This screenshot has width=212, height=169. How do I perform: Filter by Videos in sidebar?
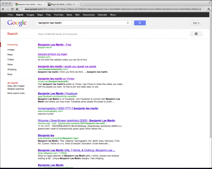pyautogui.click(x=11, y=59)
